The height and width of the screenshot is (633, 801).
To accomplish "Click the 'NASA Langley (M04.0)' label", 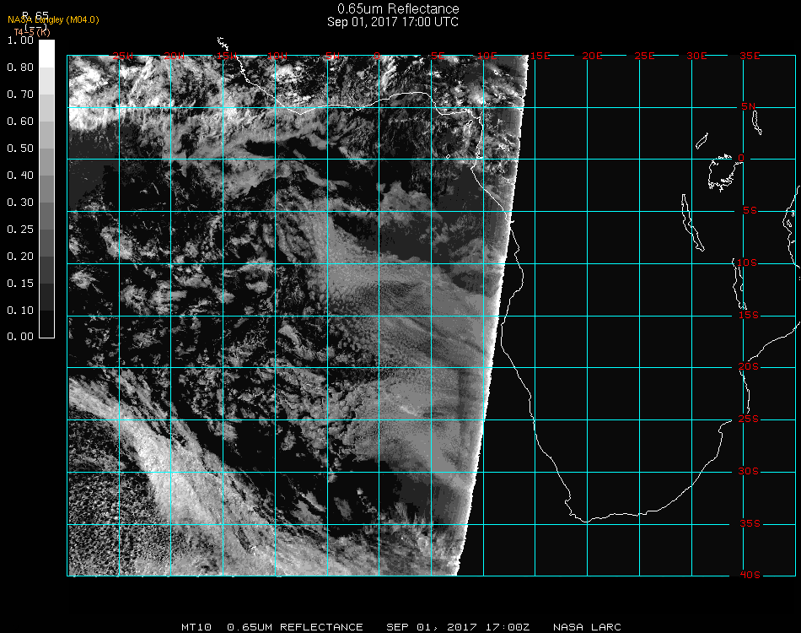I will coord(53,19).
